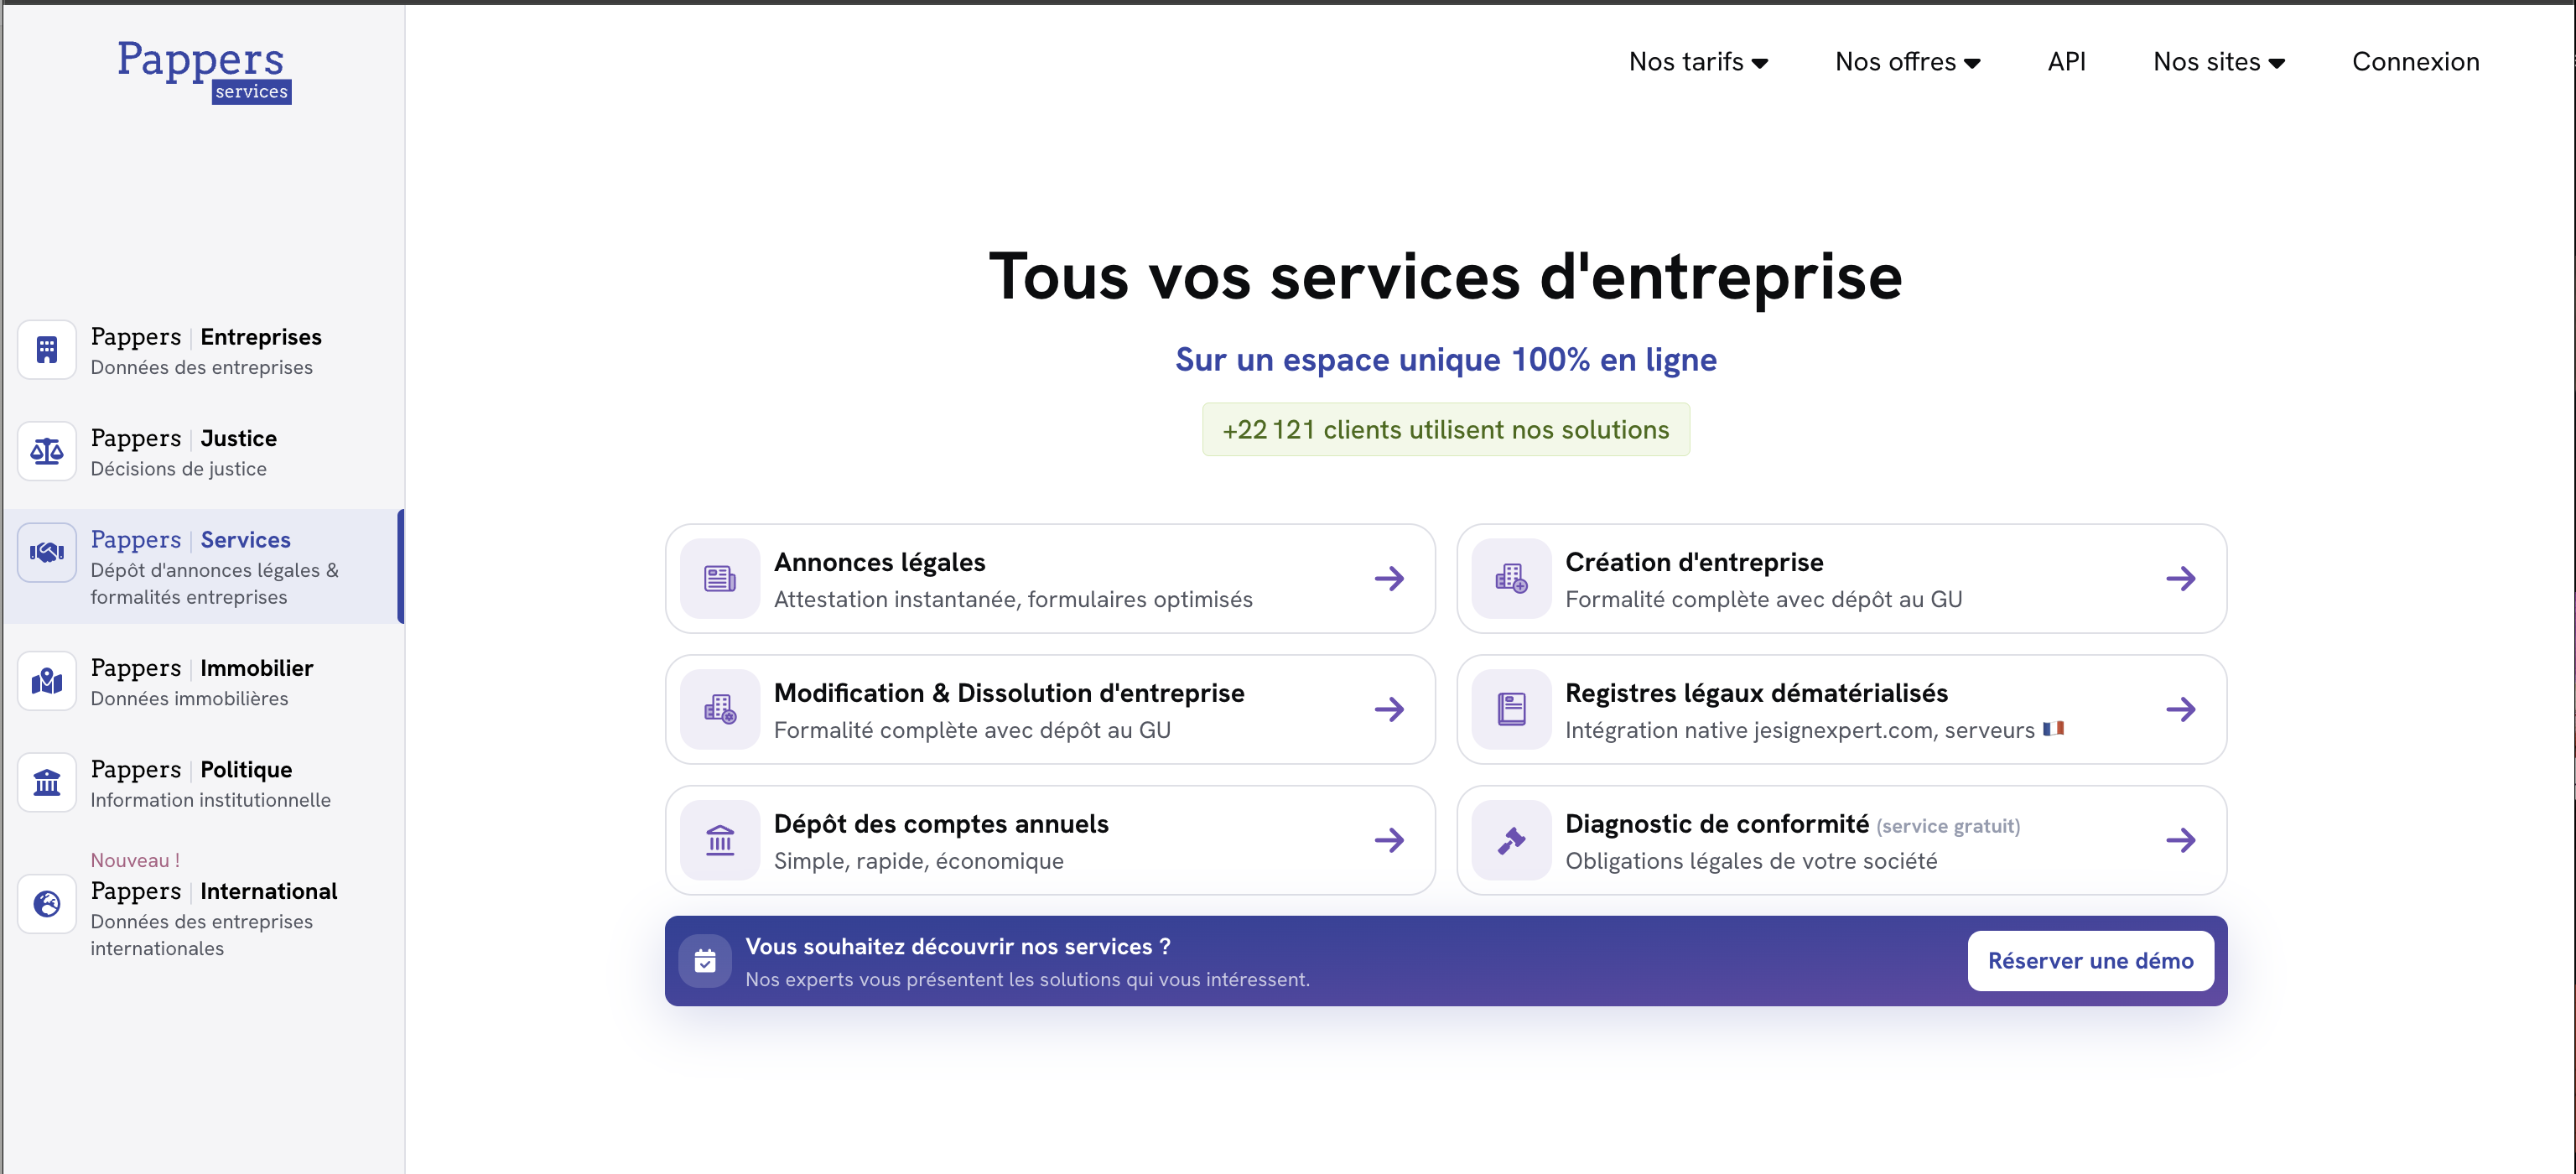
Task: Click the Diagnostic de conformité gavel icon
Action: tap(1511, 841)
